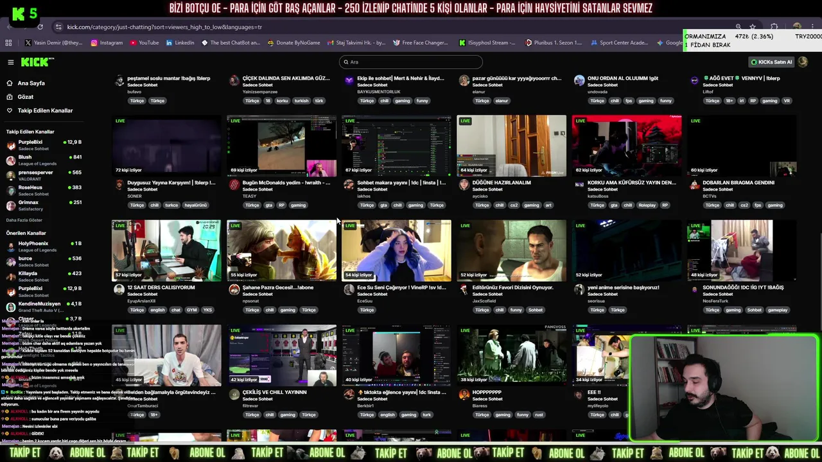Click the art tag under DÜĞÜNE HAZIRLANALIM

point(548,205)
